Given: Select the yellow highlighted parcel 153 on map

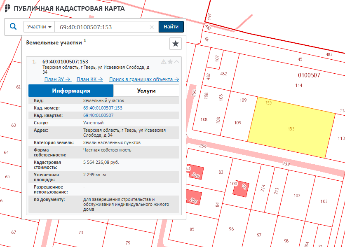Looking at the screenshot, I should pos(291,128).
